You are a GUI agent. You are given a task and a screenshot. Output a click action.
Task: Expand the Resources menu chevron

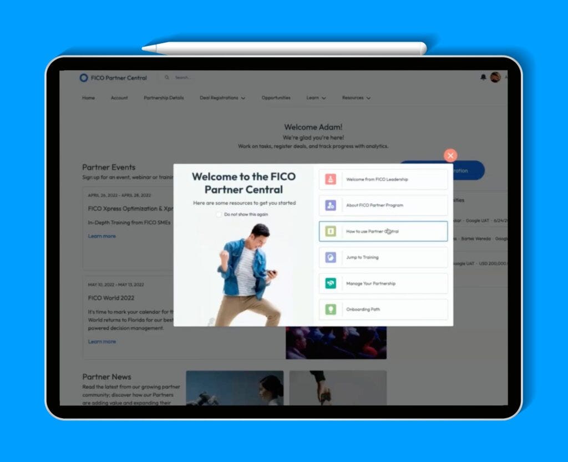(x=368, y=98)
